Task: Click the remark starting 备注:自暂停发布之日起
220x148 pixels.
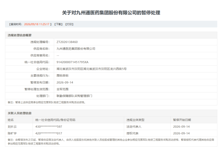Action: tap(111, 142)
